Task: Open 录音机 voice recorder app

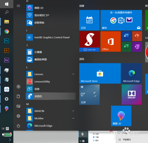Action: (x=51, y=96)
